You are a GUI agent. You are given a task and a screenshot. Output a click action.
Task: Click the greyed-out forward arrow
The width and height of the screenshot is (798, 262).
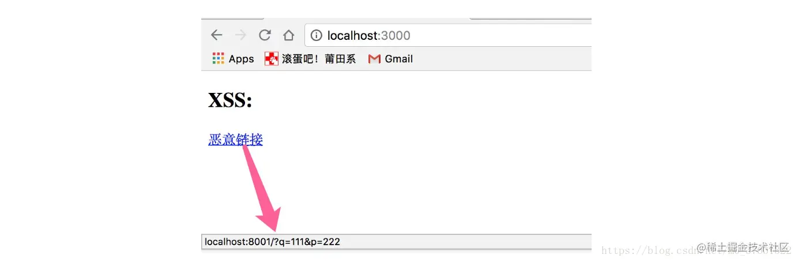click(x=240, y=35)
